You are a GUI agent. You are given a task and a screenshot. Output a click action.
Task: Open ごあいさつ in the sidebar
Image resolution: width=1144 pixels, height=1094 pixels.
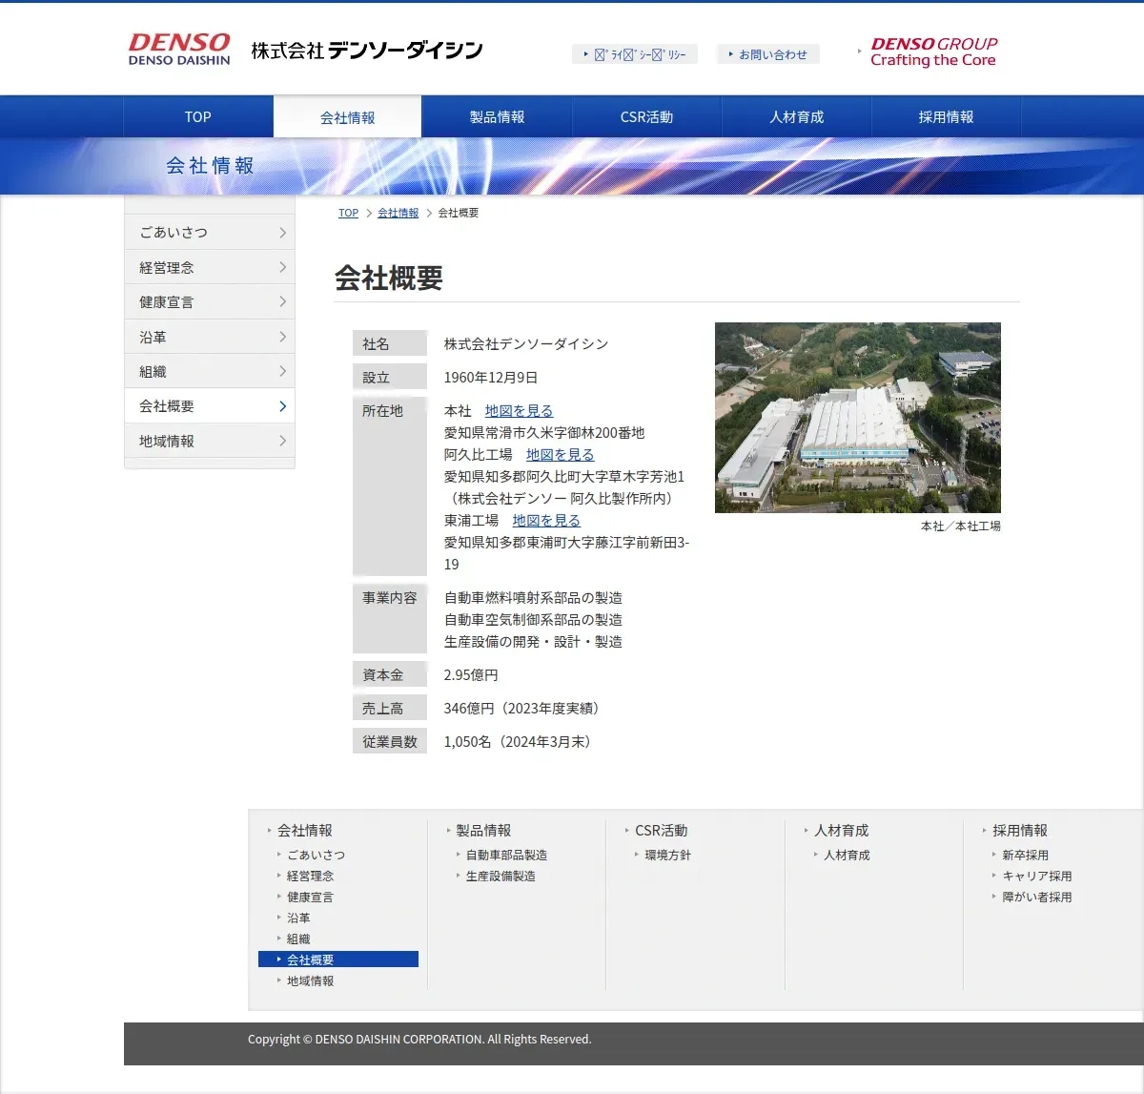[210, 233]
